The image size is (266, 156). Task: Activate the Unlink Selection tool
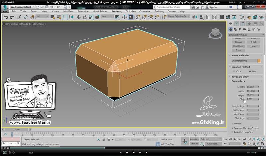click(x=26, y=17)
